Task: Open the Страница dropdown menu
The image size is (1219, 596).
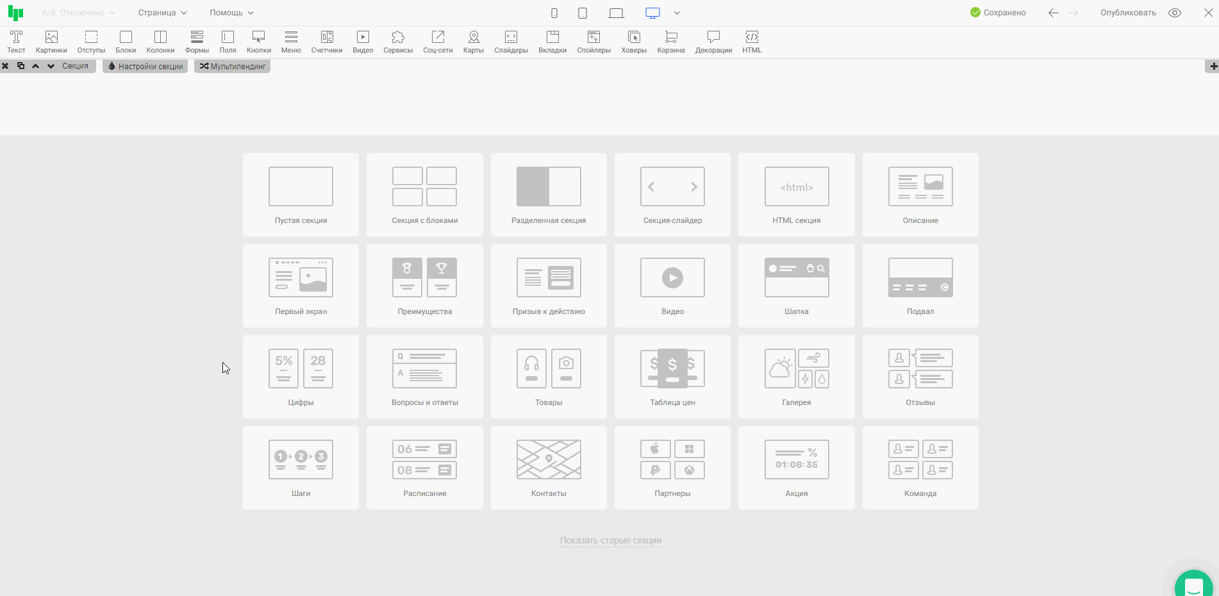Action: 162,13
